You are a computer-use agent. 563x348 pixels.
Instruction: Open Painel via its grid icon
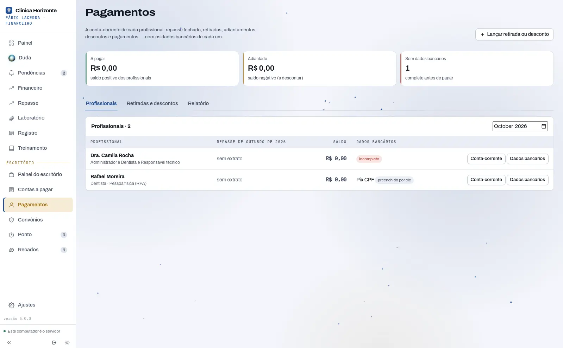click(x=11, y=43)
